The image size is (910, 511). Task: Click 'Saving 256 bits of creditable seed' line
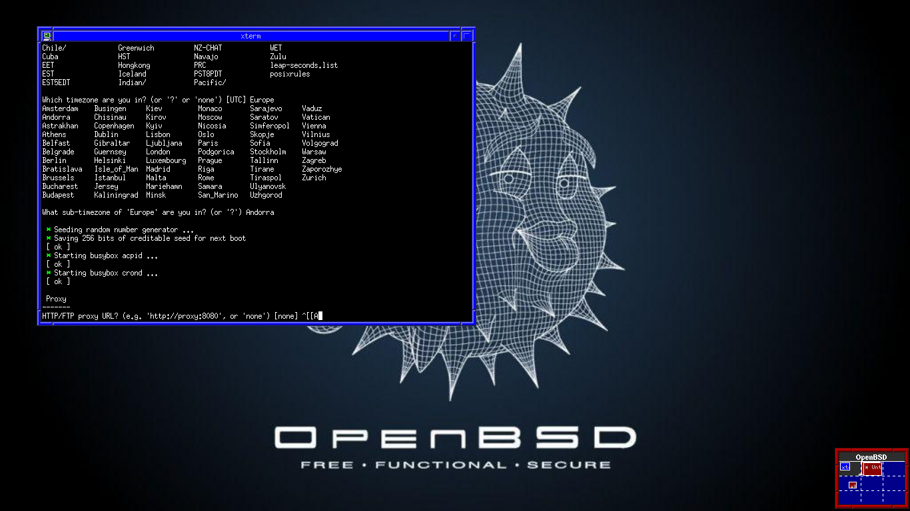(x=146, y=238)
